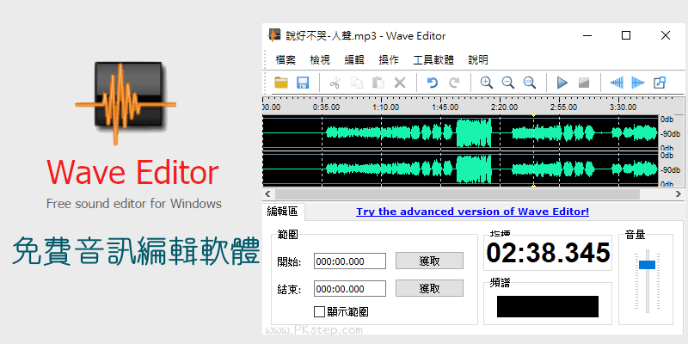This screenshot has height=344, width=688.
Task: Apply fade-out effect icon
Action: pos(638,83)
